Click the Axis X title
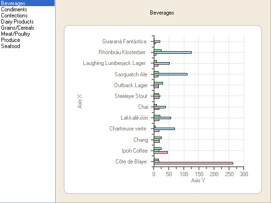Viewport: 271px width, 203px height. point(80,101)
